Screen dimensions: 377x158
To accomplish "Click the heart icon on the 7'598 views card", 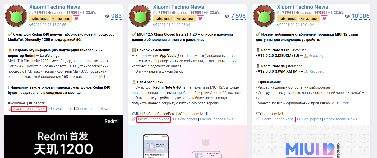I will 200,19.
